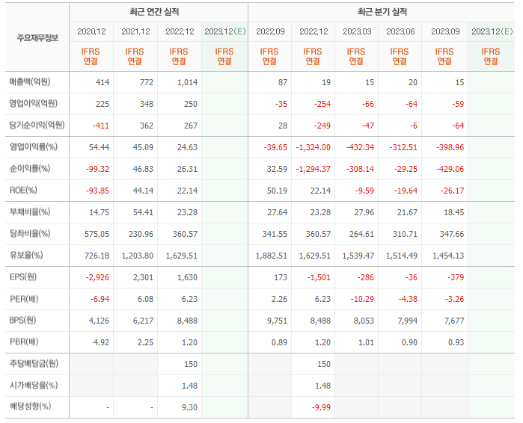This screenshot has height=423, width=523.
Task: Click the 2021.12 column header
Action: [x=135, y=31]
